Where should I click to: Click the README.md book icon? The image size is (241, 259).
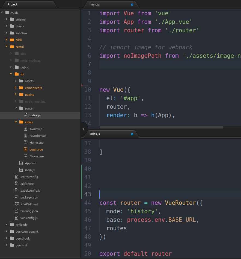pyautogui.click(x=17, y=204)
